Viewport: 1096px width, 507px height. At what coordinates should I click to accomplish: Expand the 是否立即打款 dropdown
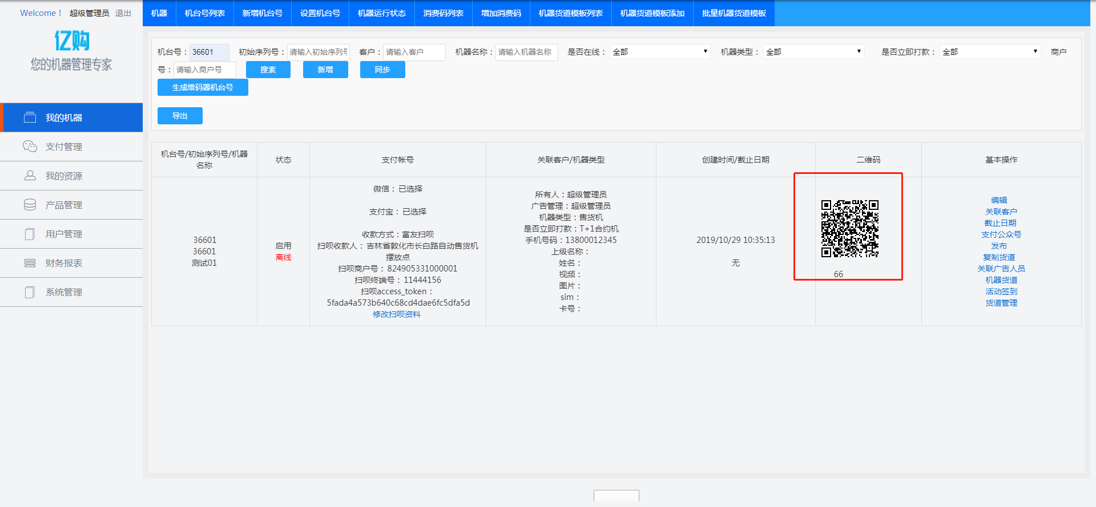coord(989,52)
